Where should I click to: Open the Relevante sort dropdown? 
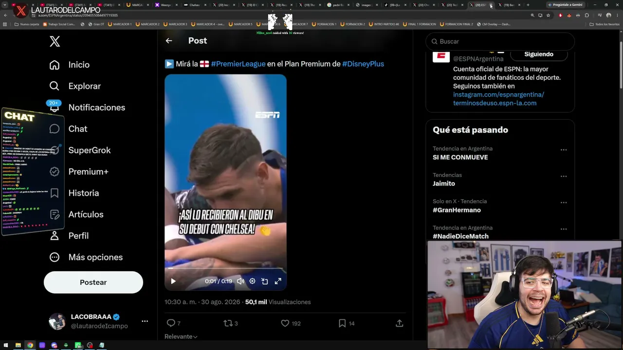pos(181,336)
